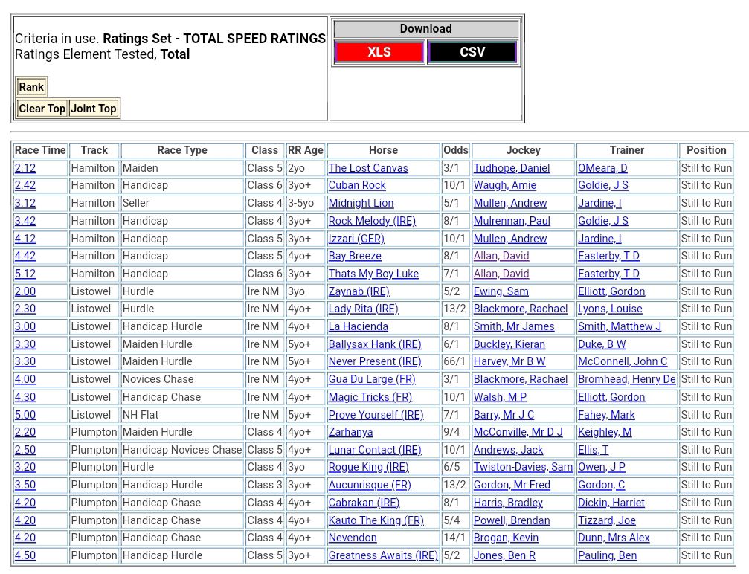Open horse link The Lost Canvas
Screen dimensions: 749x574
click(x=368, y=168)
